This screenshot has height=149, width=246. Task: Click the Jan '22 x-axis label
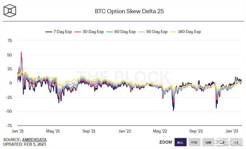click(124, 131)
